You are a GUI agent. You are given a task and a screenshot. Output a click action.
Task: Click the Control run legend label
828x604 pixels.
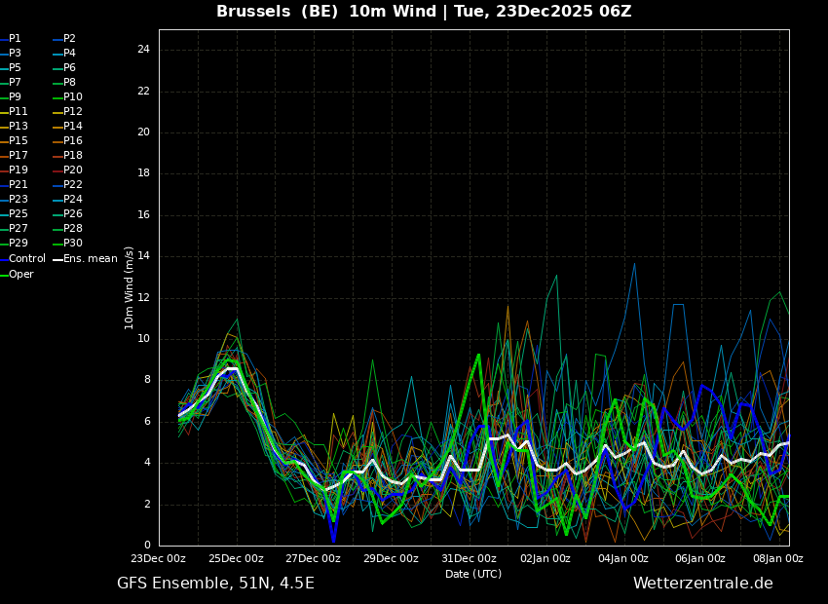tap(26, 259)
